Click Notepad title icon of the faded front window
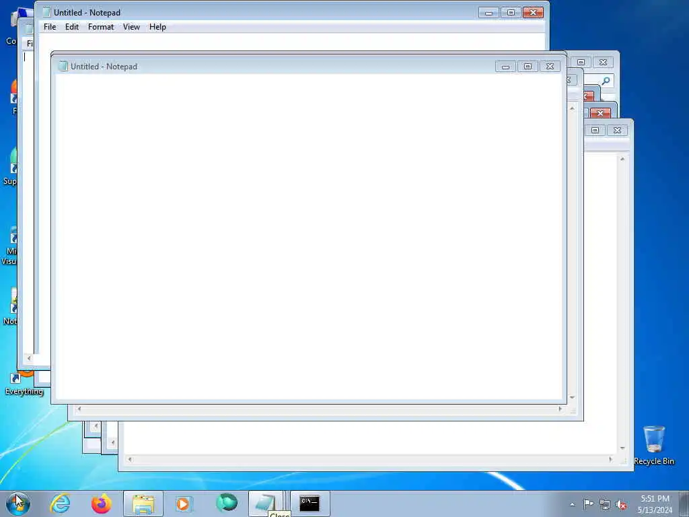The image size is (689, 517). click(63, 67)
